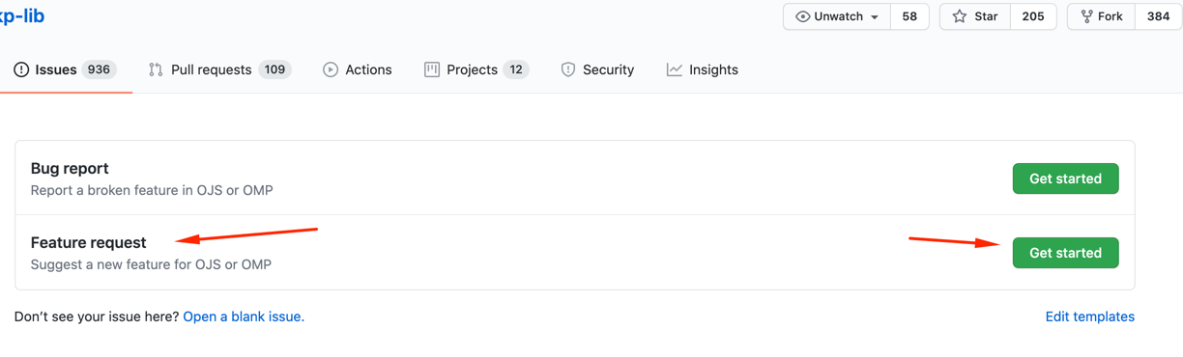Viewport: 1183px width, 357px height.
Task: Click the Edit templates link
Action: (1090, 316)
